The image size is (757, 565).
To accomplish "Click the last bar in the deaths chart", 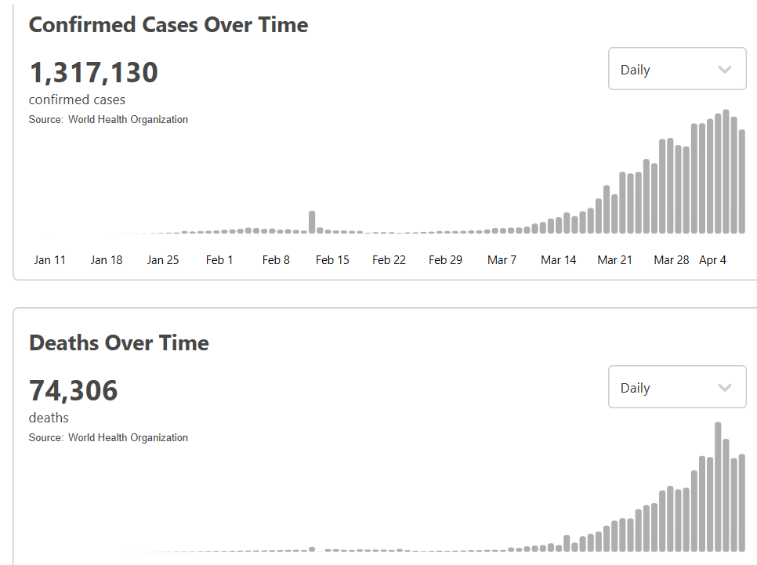I will 742,502.
